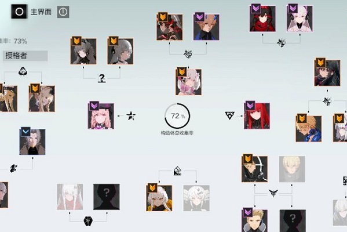Select the blonde character with blue headphones
This screenshot has width=347, height=232.
[309, 129]
